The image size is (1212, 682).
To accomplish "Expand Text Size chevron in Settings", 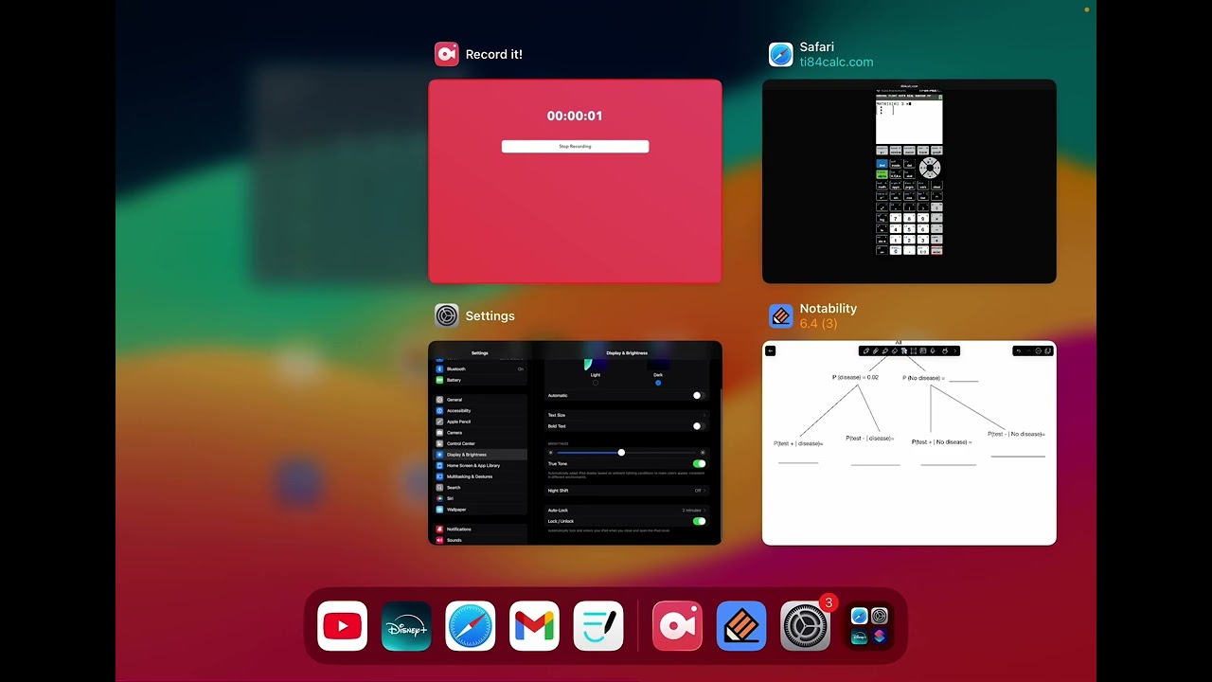I will point(705,415).
